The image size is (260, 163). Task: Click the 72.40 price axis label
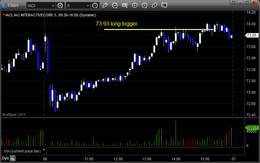pos(251,115)
